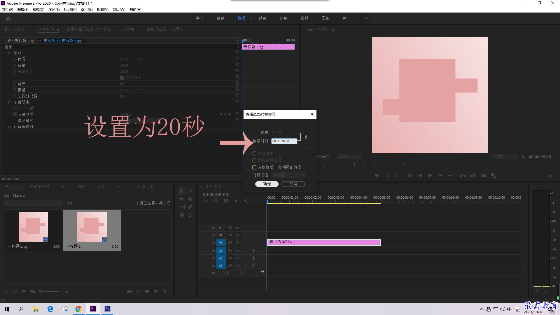Step forward one frame in program monitor

click(x=440, y=176)
